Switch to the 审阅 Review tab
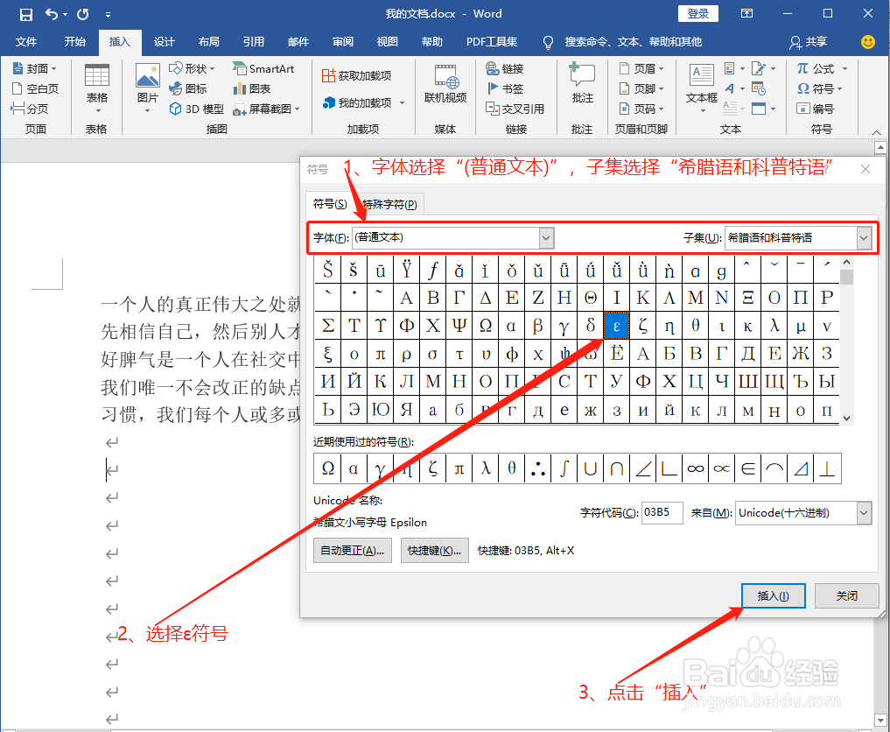 tap(343, 41)
